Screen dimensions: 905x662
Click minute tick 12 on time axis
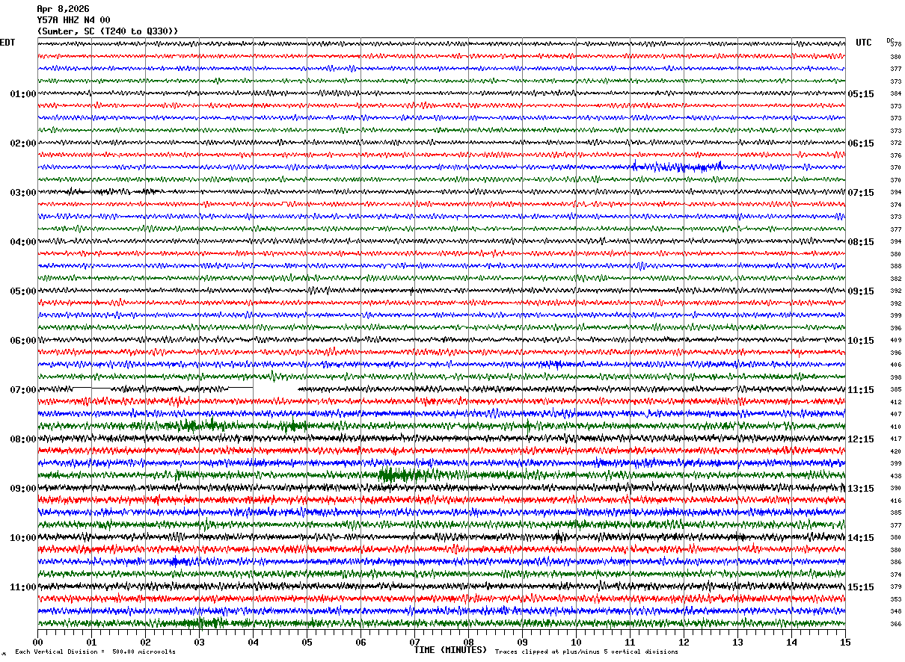pos(684,642)
